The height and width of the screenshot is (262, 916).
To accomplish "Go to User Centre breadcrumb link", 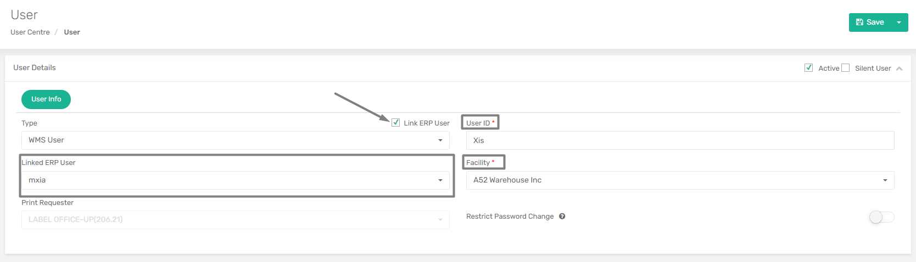I will point(30,32).
